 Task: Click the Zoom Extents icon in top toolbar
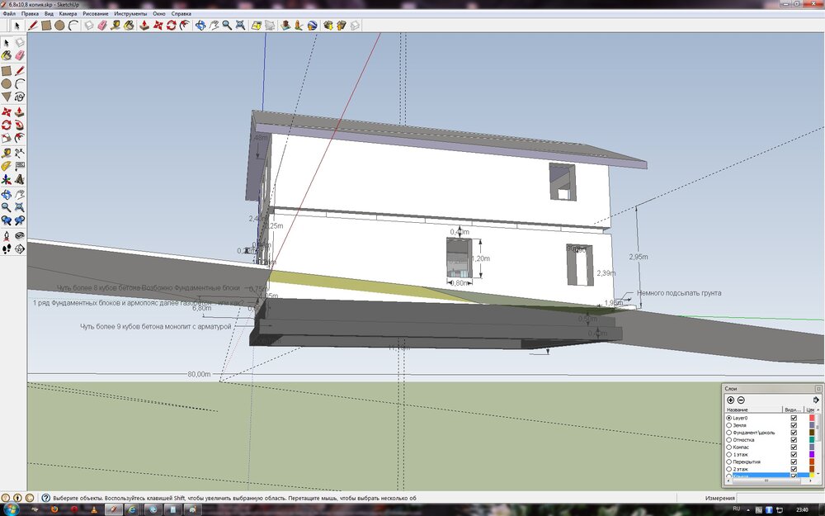tap(240, 26)
